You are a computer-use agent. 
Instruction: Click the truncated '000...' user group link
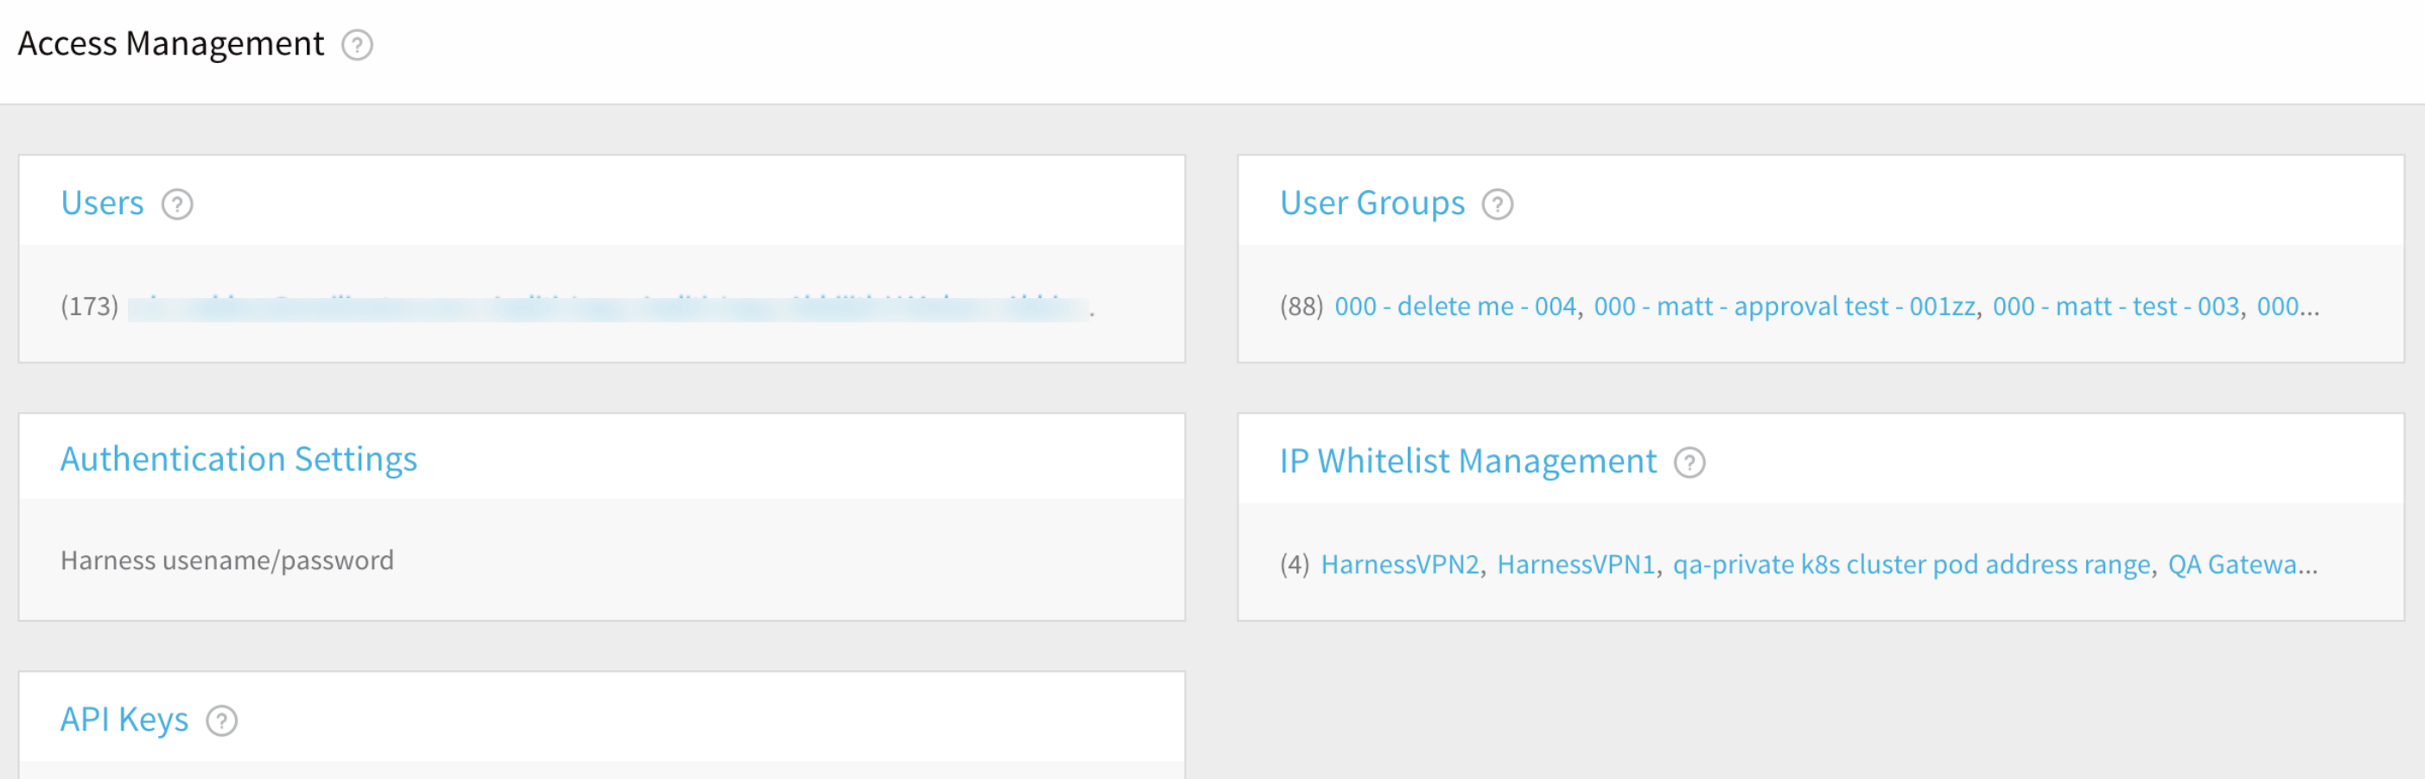2287,307
